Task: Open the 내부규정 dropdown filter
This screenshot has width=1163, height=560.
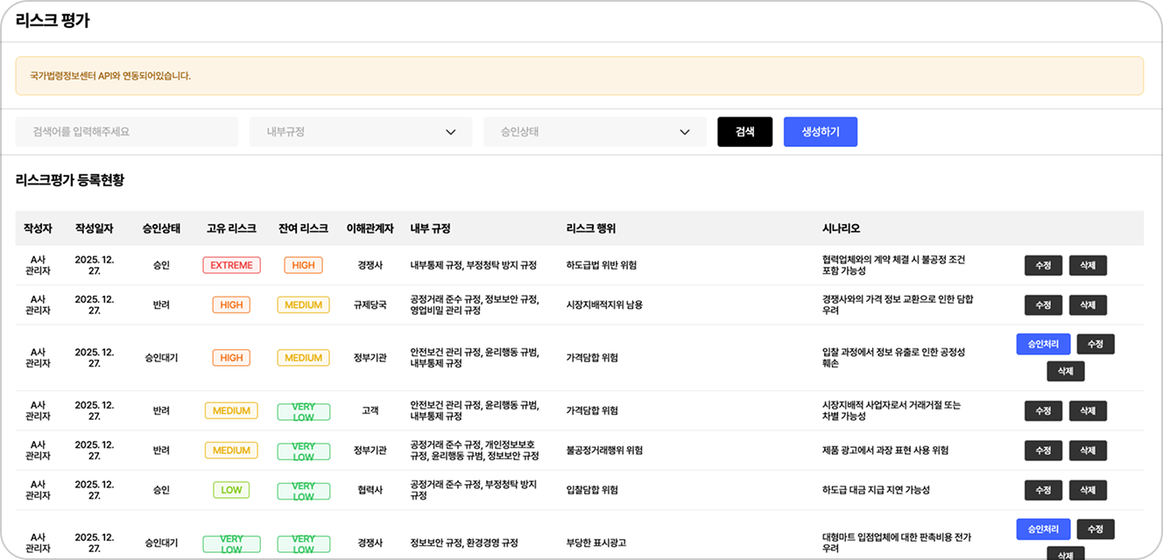Action: pos(361,132)
